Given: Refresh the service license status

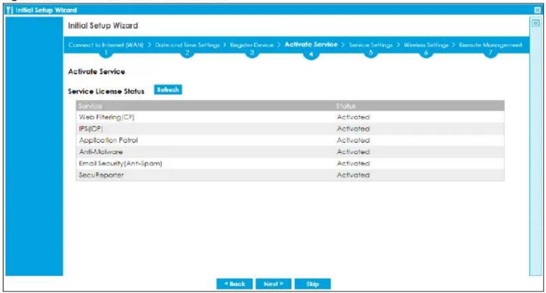Looking at the screenshot, I should click(168, 90).
